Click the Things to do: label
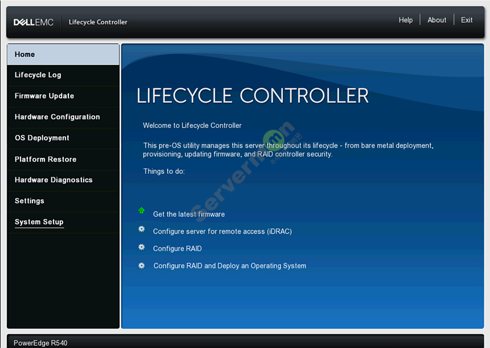 click(164, 171)
